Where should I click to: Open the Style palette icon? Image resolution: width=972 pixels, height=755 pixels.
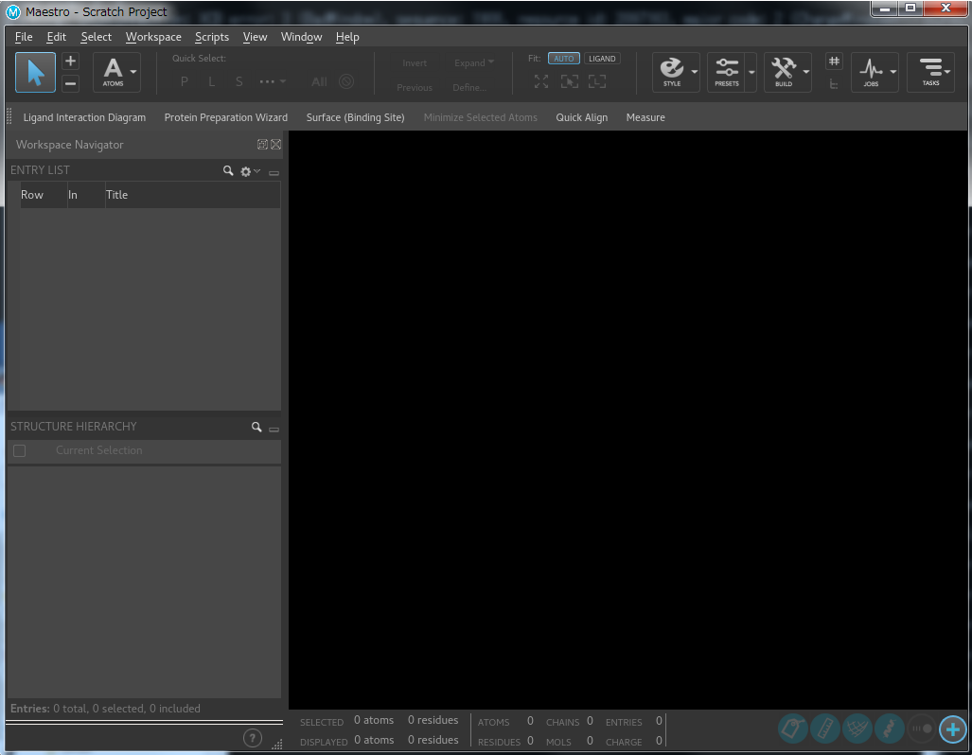(672, 71)
